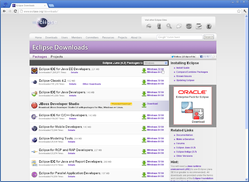
Task: Click the Oracle Enterprise Pack Download ad
Action: (x=193, y=106)
